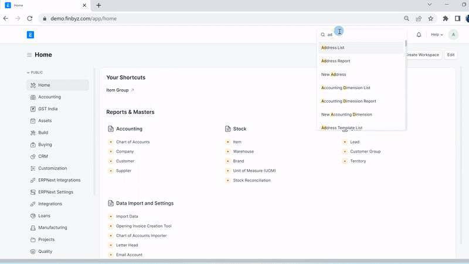469x264 pixels.
Task: Toggle the sidebar hamburger menu icon
Action: (29, 55)
